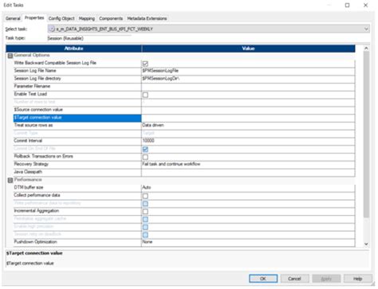Click the Java Classpath value field

pos(248,172)
